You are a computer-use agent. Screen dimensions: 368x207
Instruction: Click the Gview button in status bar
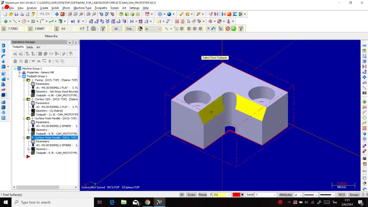[x=191, y=195]
